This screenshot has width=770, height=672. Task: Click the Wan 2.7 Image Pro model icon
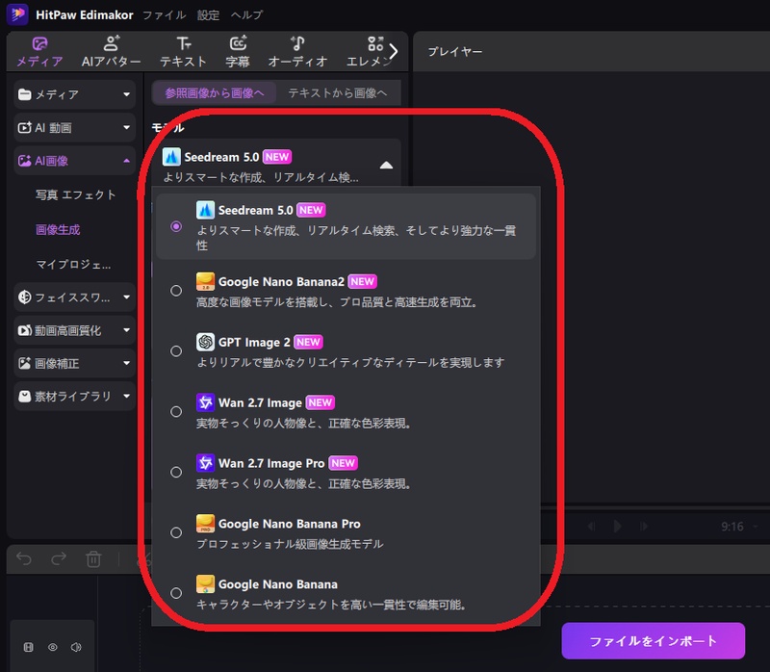[x=205, y=463]
